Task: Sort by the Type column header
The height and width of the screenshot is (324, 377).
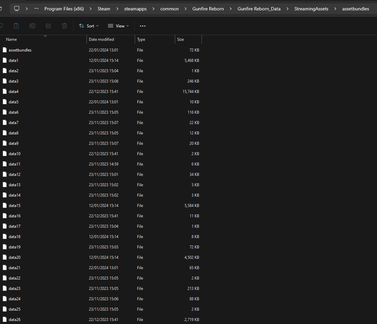Action: pyautogui.click(x=155, y=39)
